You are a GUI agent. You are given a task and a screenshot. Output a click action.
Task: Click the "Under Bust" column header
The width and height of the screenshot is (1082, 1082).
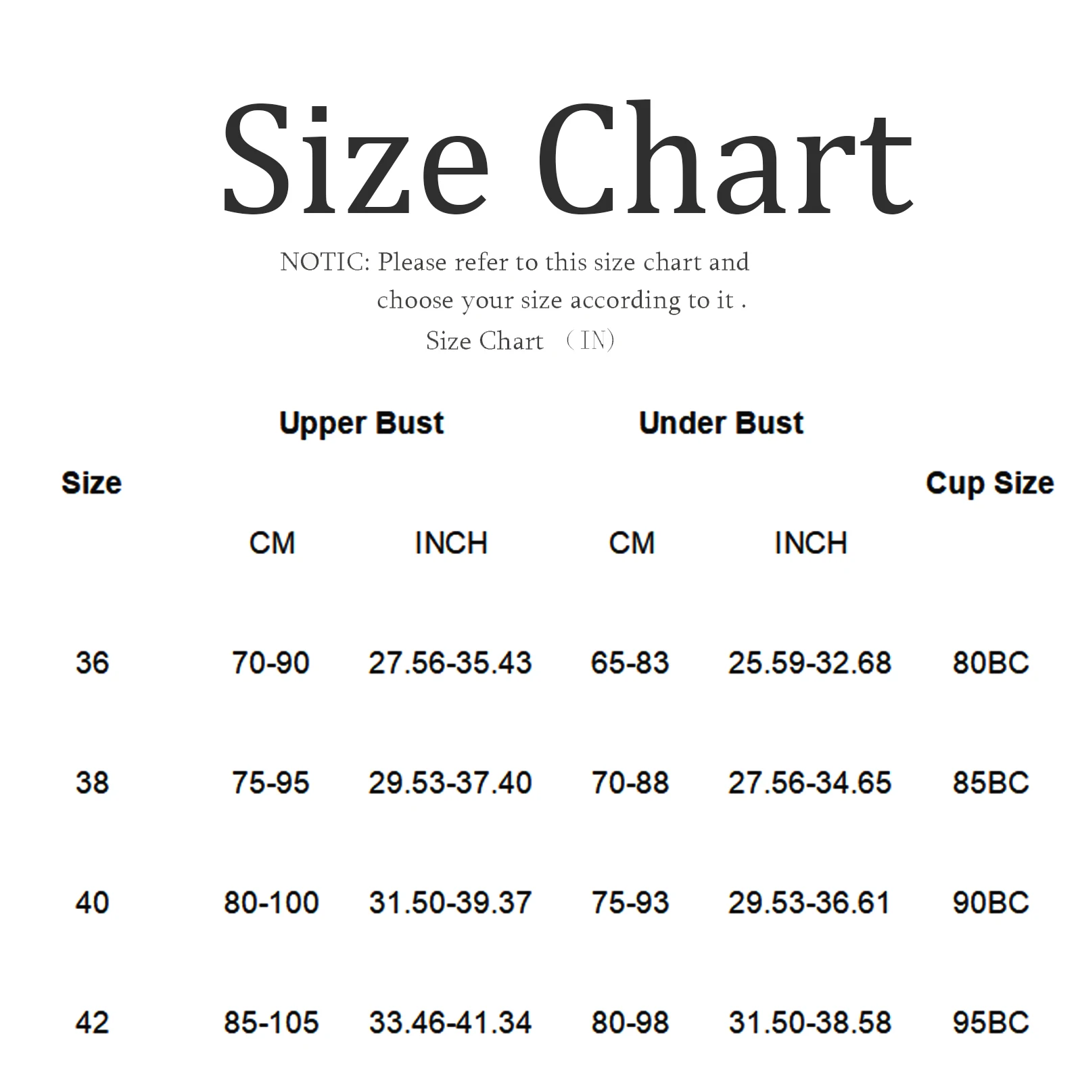tap(721, 423)
